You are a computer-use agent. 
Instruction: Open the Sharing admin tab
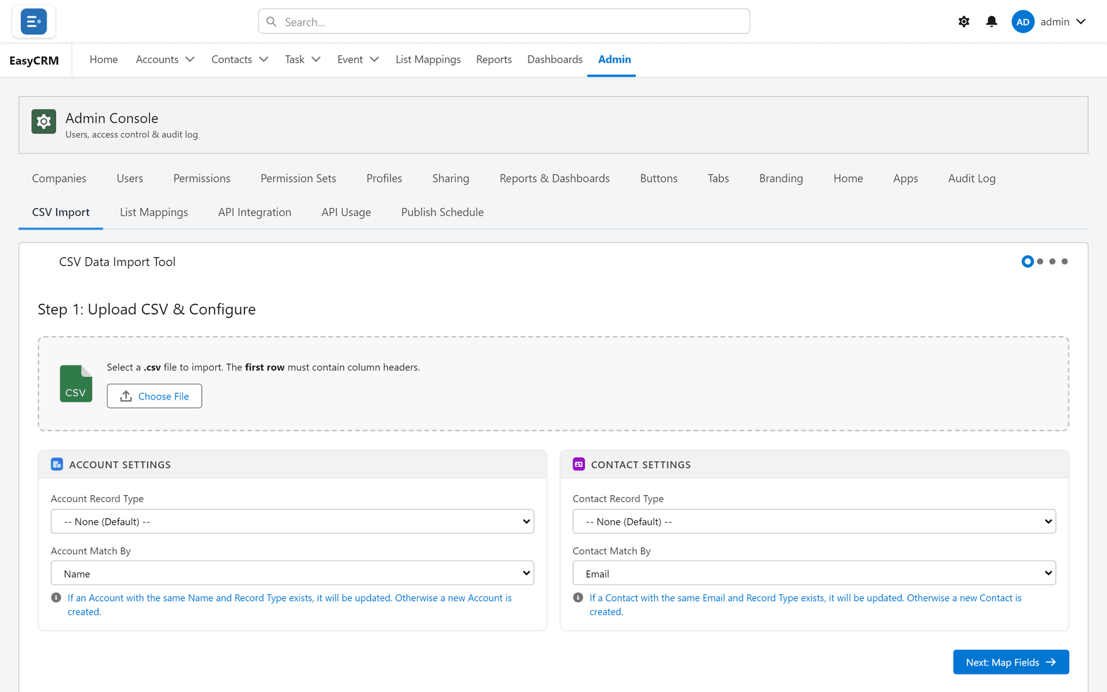(450, 178)
